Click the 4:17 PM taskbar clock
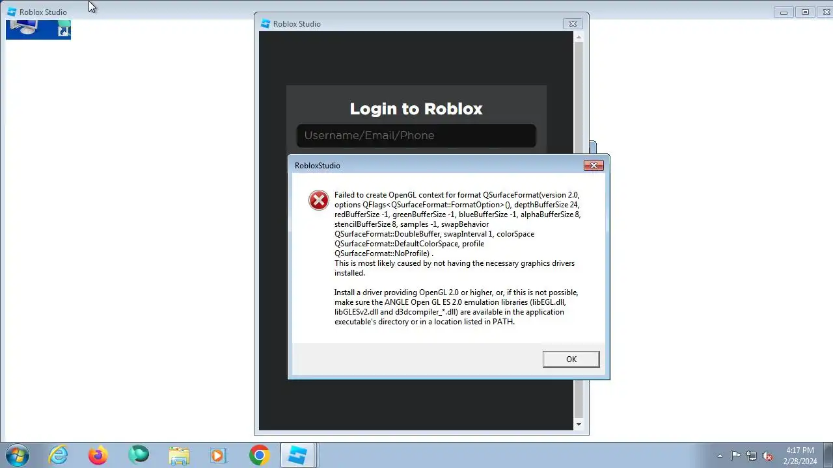This screenshot has width=833, height=468. [x=800, y=455]
